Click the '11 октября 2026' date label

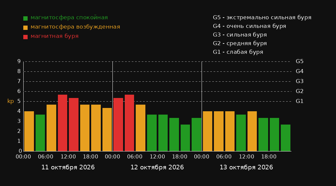tap(68, 167)
